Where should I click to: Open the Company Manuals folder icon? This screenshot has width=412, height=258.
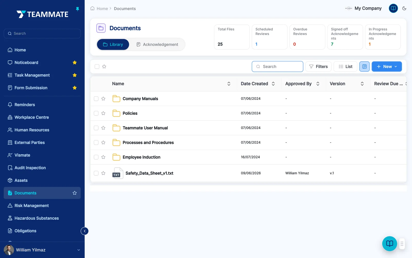click(x=116, y=99)
